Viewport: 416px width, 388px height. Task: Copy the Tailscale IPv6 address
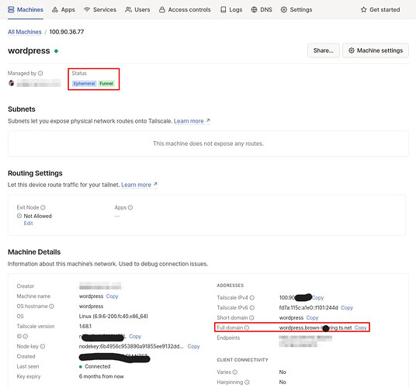click(347, 307)
